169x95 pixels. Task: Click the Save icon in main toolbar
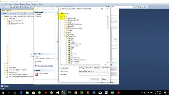14,7
